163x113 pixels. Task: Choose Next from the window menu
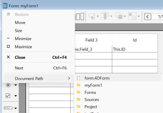19,68
